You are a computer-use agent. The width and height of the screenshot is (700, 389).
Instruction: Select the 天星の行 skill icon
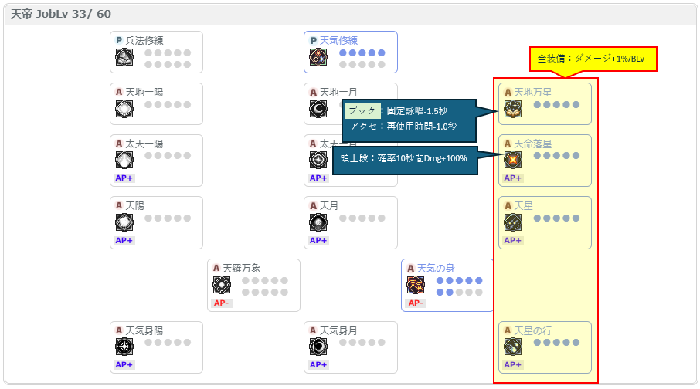[513, 347]
